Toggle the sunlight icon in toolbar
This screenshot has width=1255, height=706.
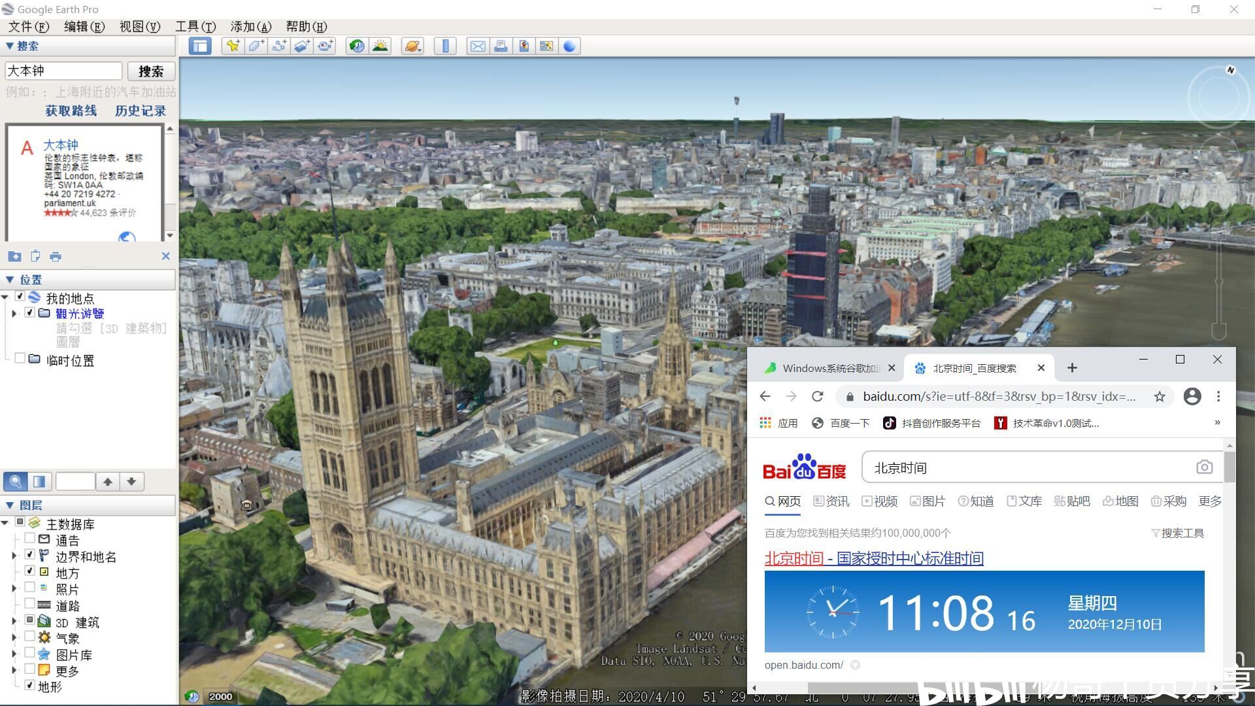pyautogui.click(x=380, y=46)
